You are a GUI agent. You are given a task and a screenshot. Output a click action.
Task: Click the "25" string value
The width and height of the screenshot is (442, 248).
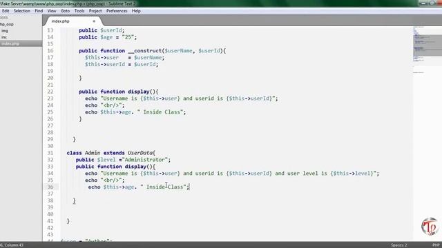[128, 37]
